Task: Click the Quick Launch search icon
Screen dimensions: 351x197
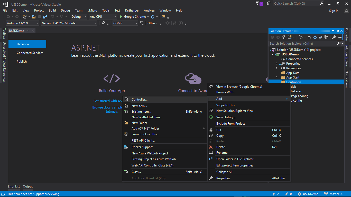Action: click(x=321, y=4)
